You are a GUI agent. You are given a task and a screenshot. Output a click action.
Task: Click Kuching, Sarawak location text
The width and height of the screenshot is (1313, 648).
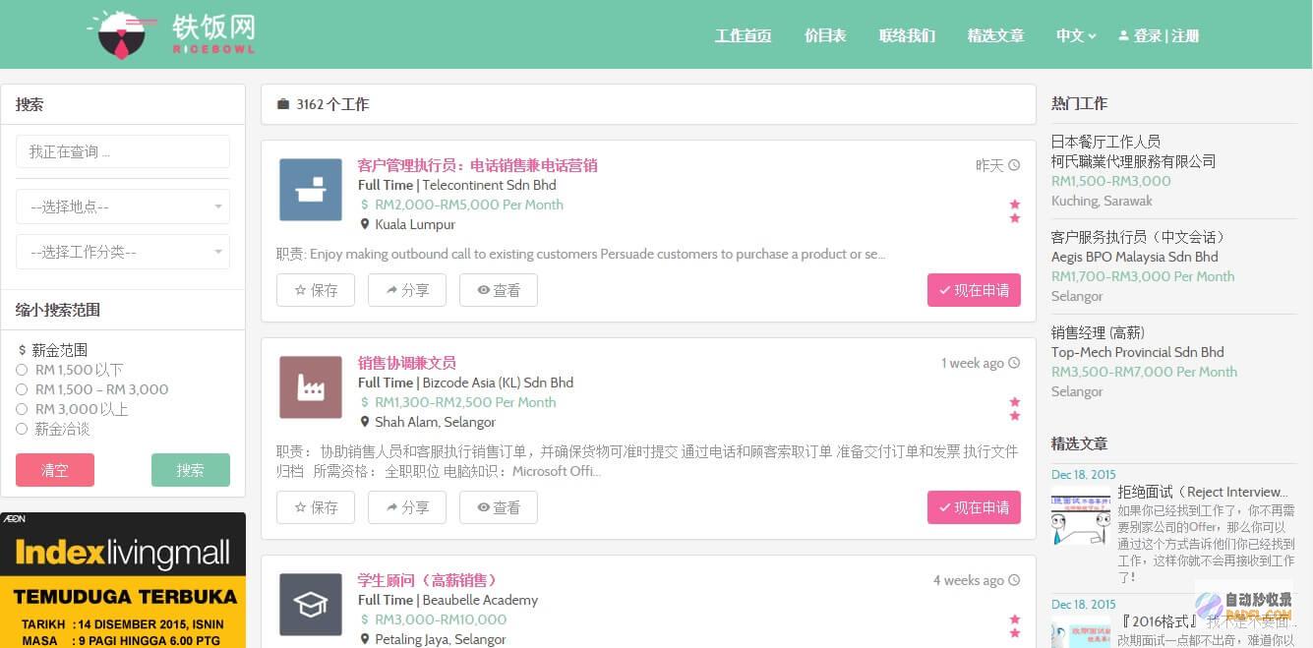click(1102, 201)
